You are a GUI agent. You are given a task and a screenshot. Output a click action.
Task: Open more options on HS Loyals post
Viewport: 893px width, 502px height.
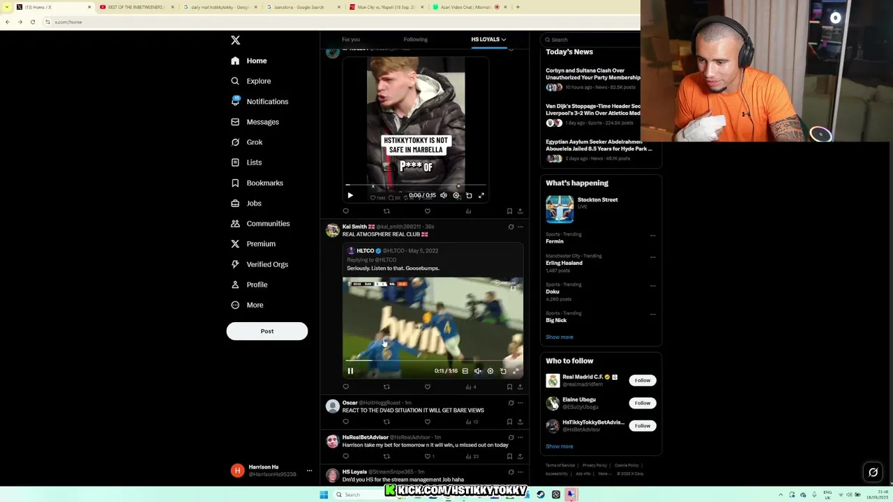click(520, 472)
